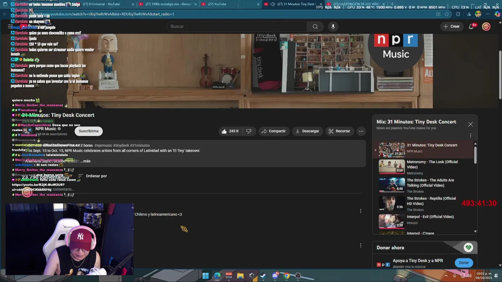Screen dimensions: 502x282
Task: Close the El Universal - YouTube tab
Action: (x=133, y=4)
